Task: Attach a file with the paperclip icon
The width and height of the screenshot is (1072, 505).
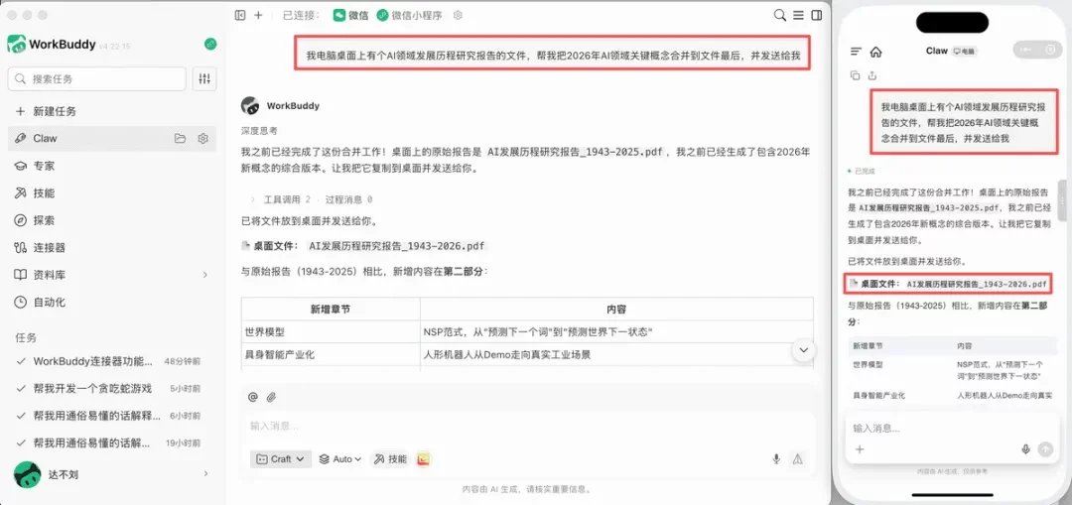Action: (x=271, y=397)
